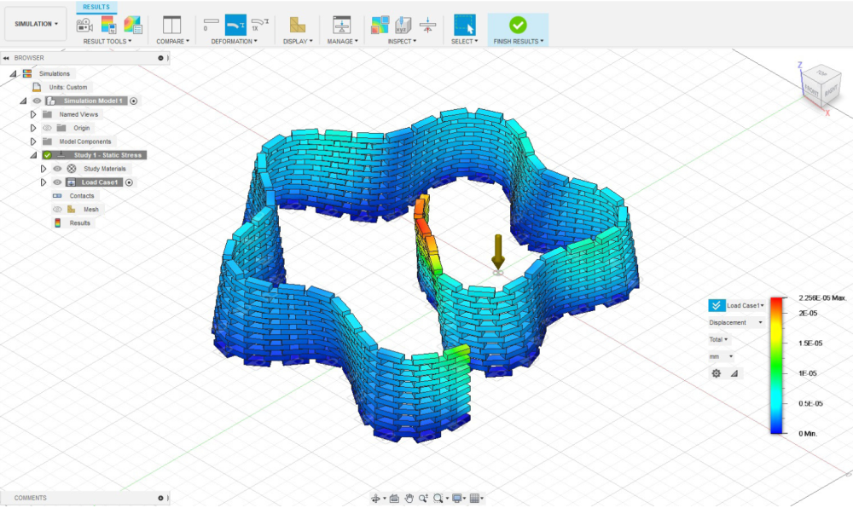Viewport: 853px width, 508px height.
Task: Collapse the Simulation Model 1 node
Action: (x=23, y=101)
